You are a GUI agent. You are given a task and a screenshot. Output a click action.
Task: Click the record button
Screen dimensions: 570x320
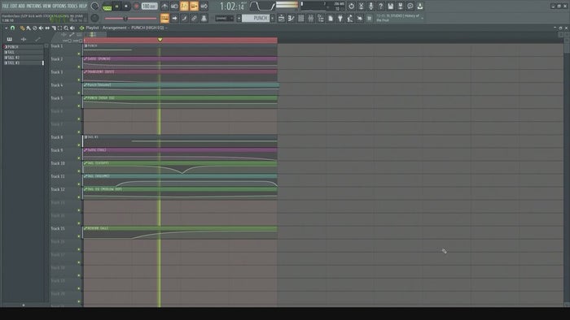pyautogui.click(x=137, y=6)
